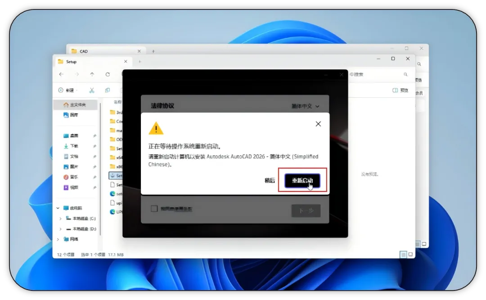Select the Setup tab
Viewport: 486px width, 300px height.
[x=93, y=62]
